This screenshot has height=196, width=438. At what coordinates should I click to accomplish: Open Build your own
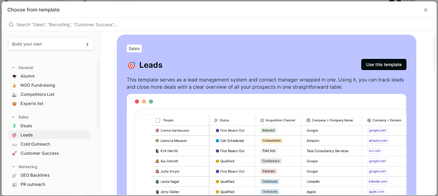coord(51,44)
